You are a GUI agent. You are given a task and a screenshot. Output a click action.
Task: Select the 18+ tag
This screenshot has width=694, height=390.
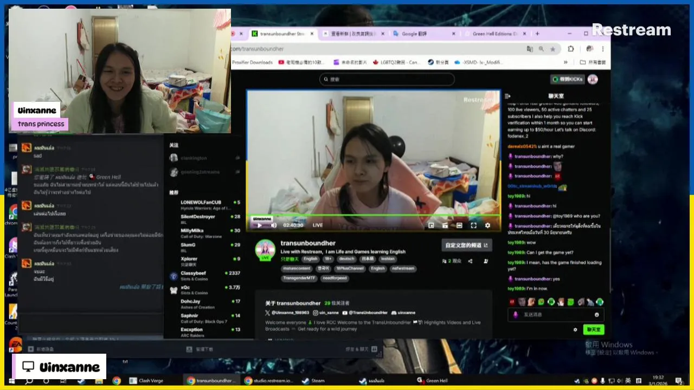(x=328, y=259)
